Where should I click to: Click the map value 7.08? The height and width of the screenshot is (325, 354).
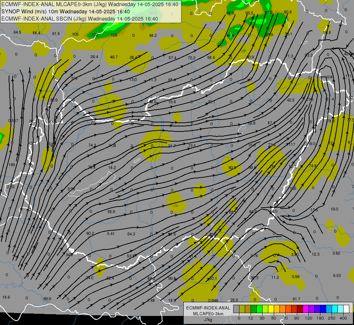(112, 146)
